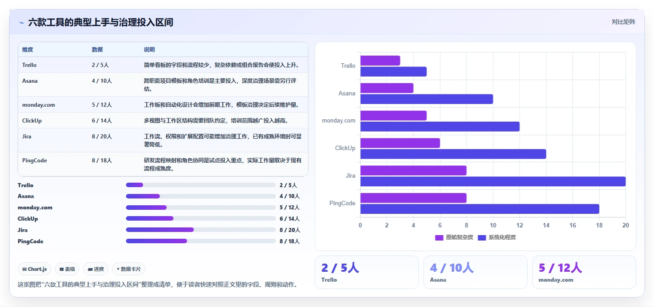Click the monday.com progress bar
Viewport: 654px width, 307px height.
[201, 208]
